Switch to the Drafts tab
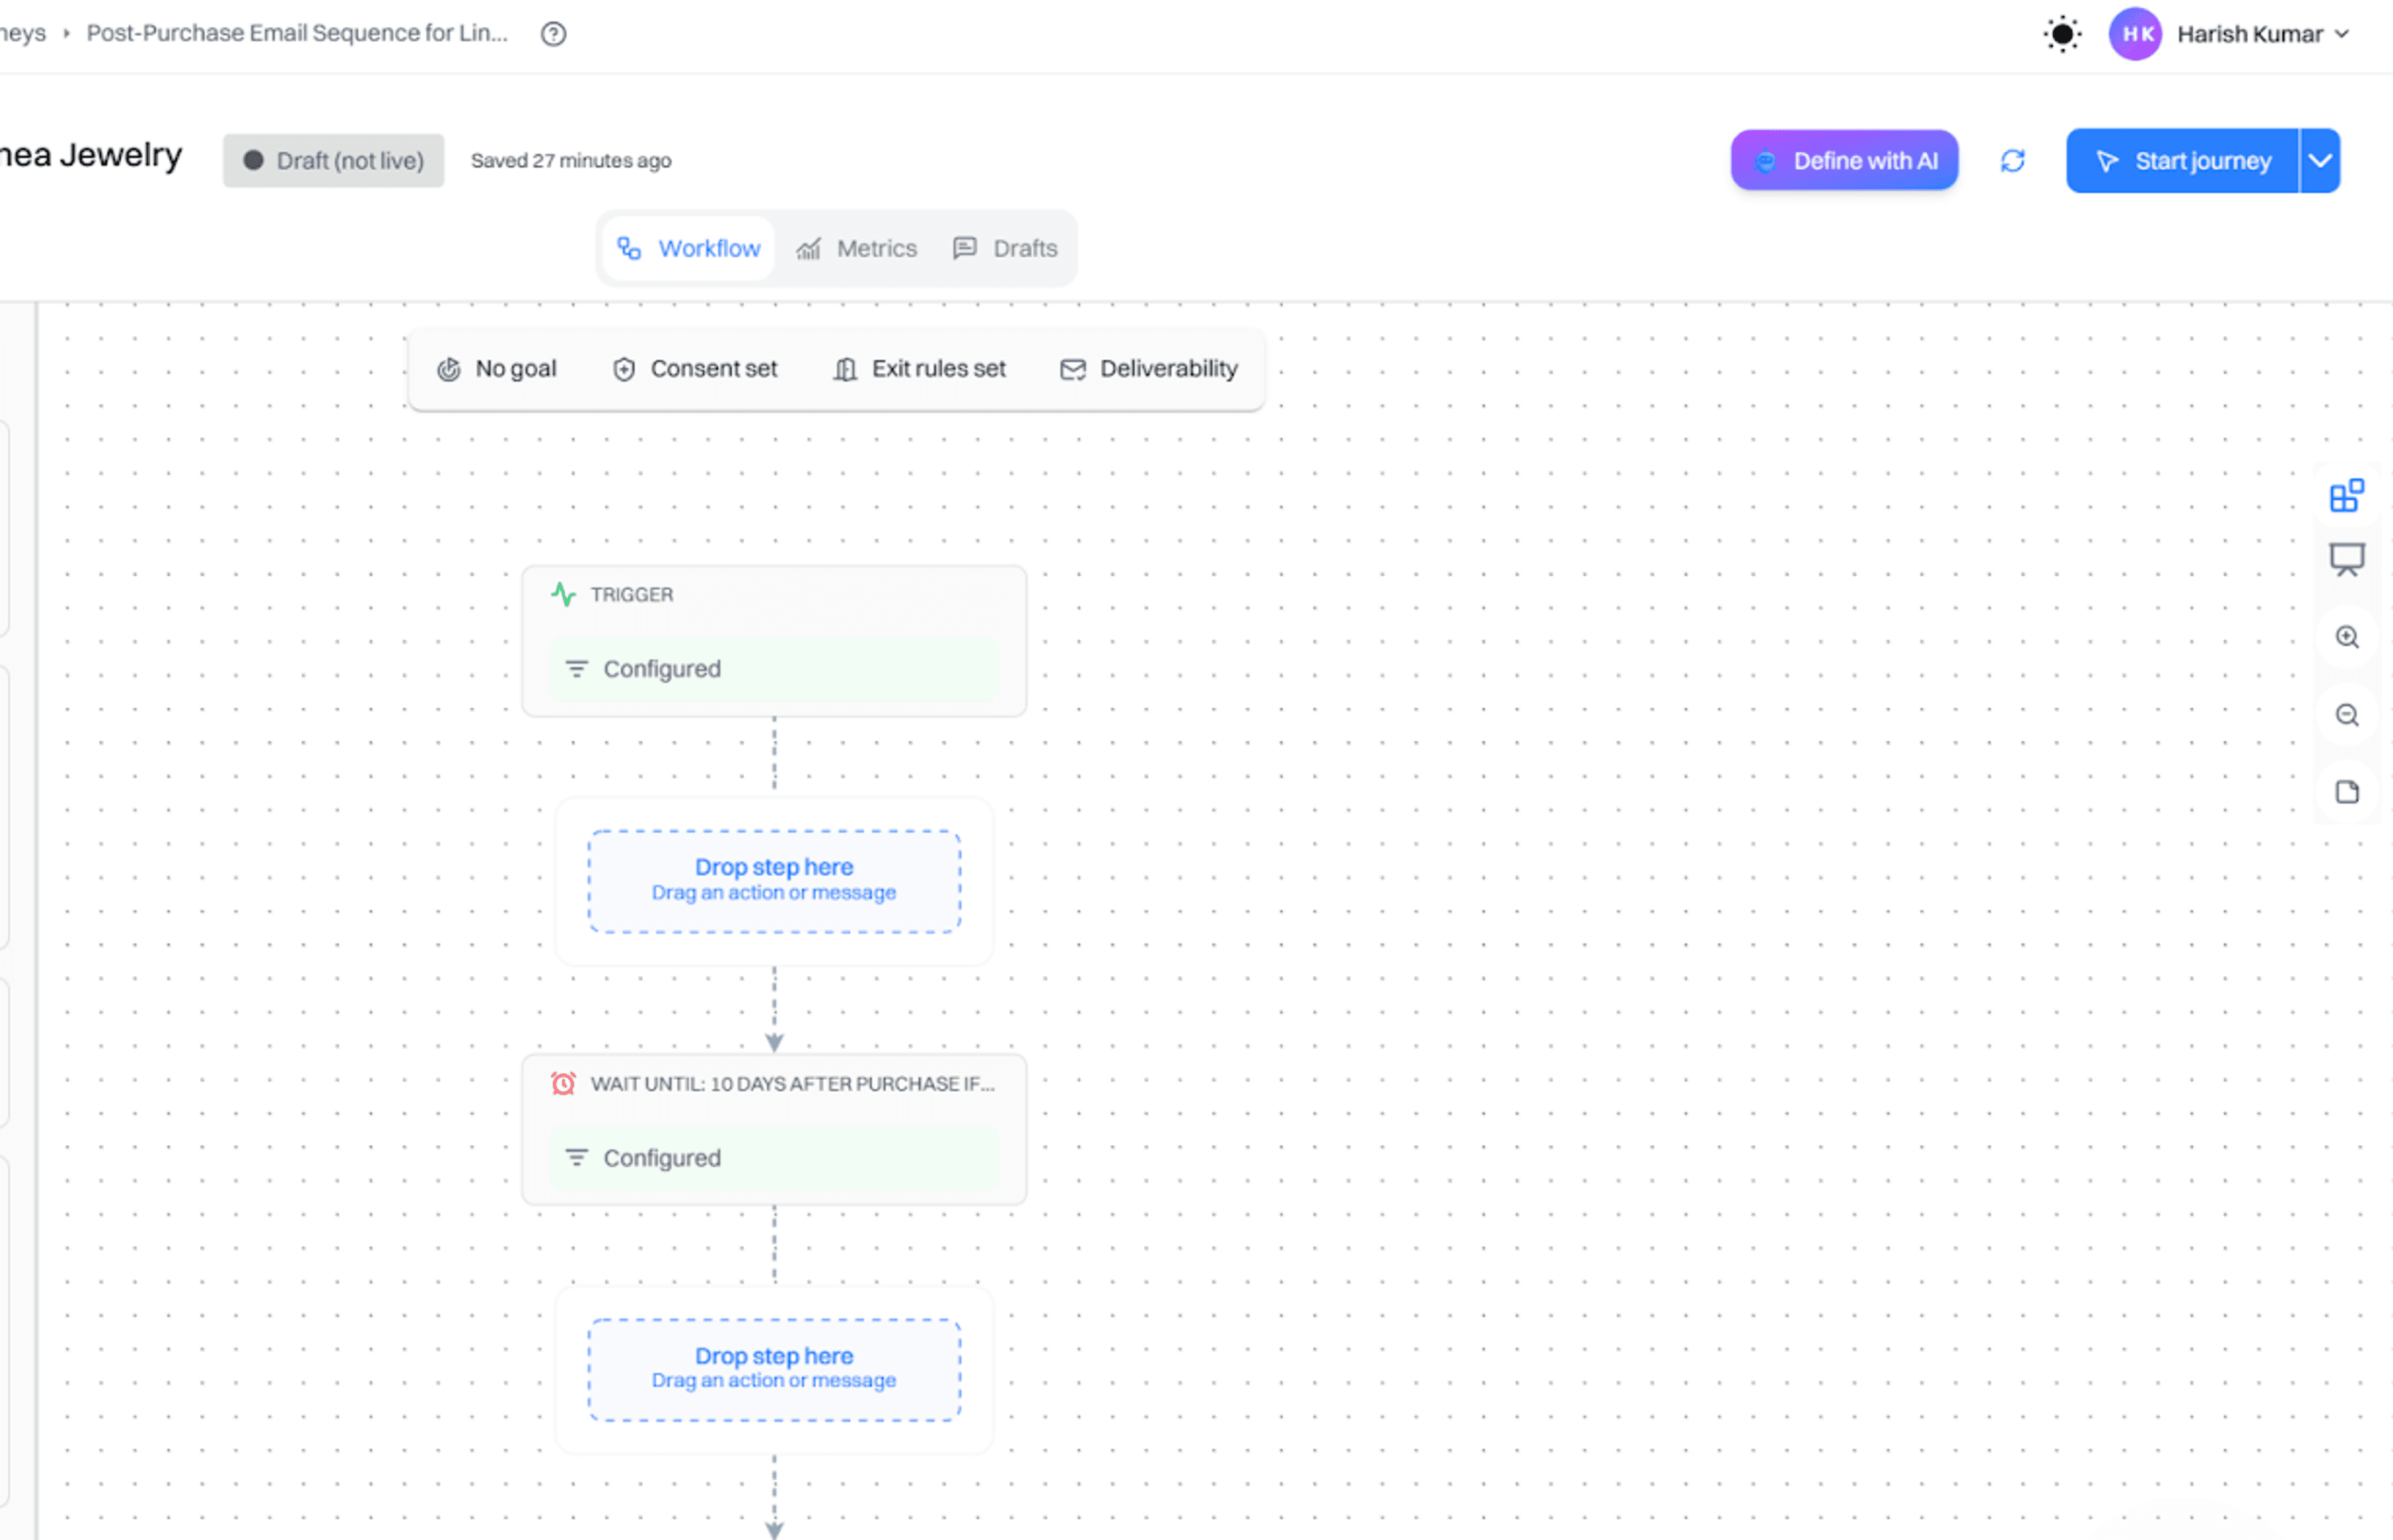The height and width of the screenshot is (1540, 2393). tap(1005, 248)
